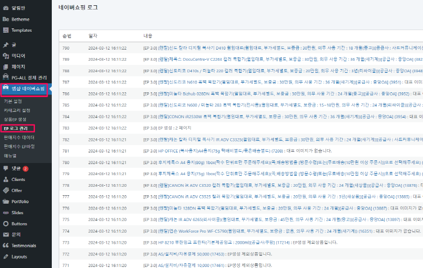Click log row number 783

tap(66, 128)
